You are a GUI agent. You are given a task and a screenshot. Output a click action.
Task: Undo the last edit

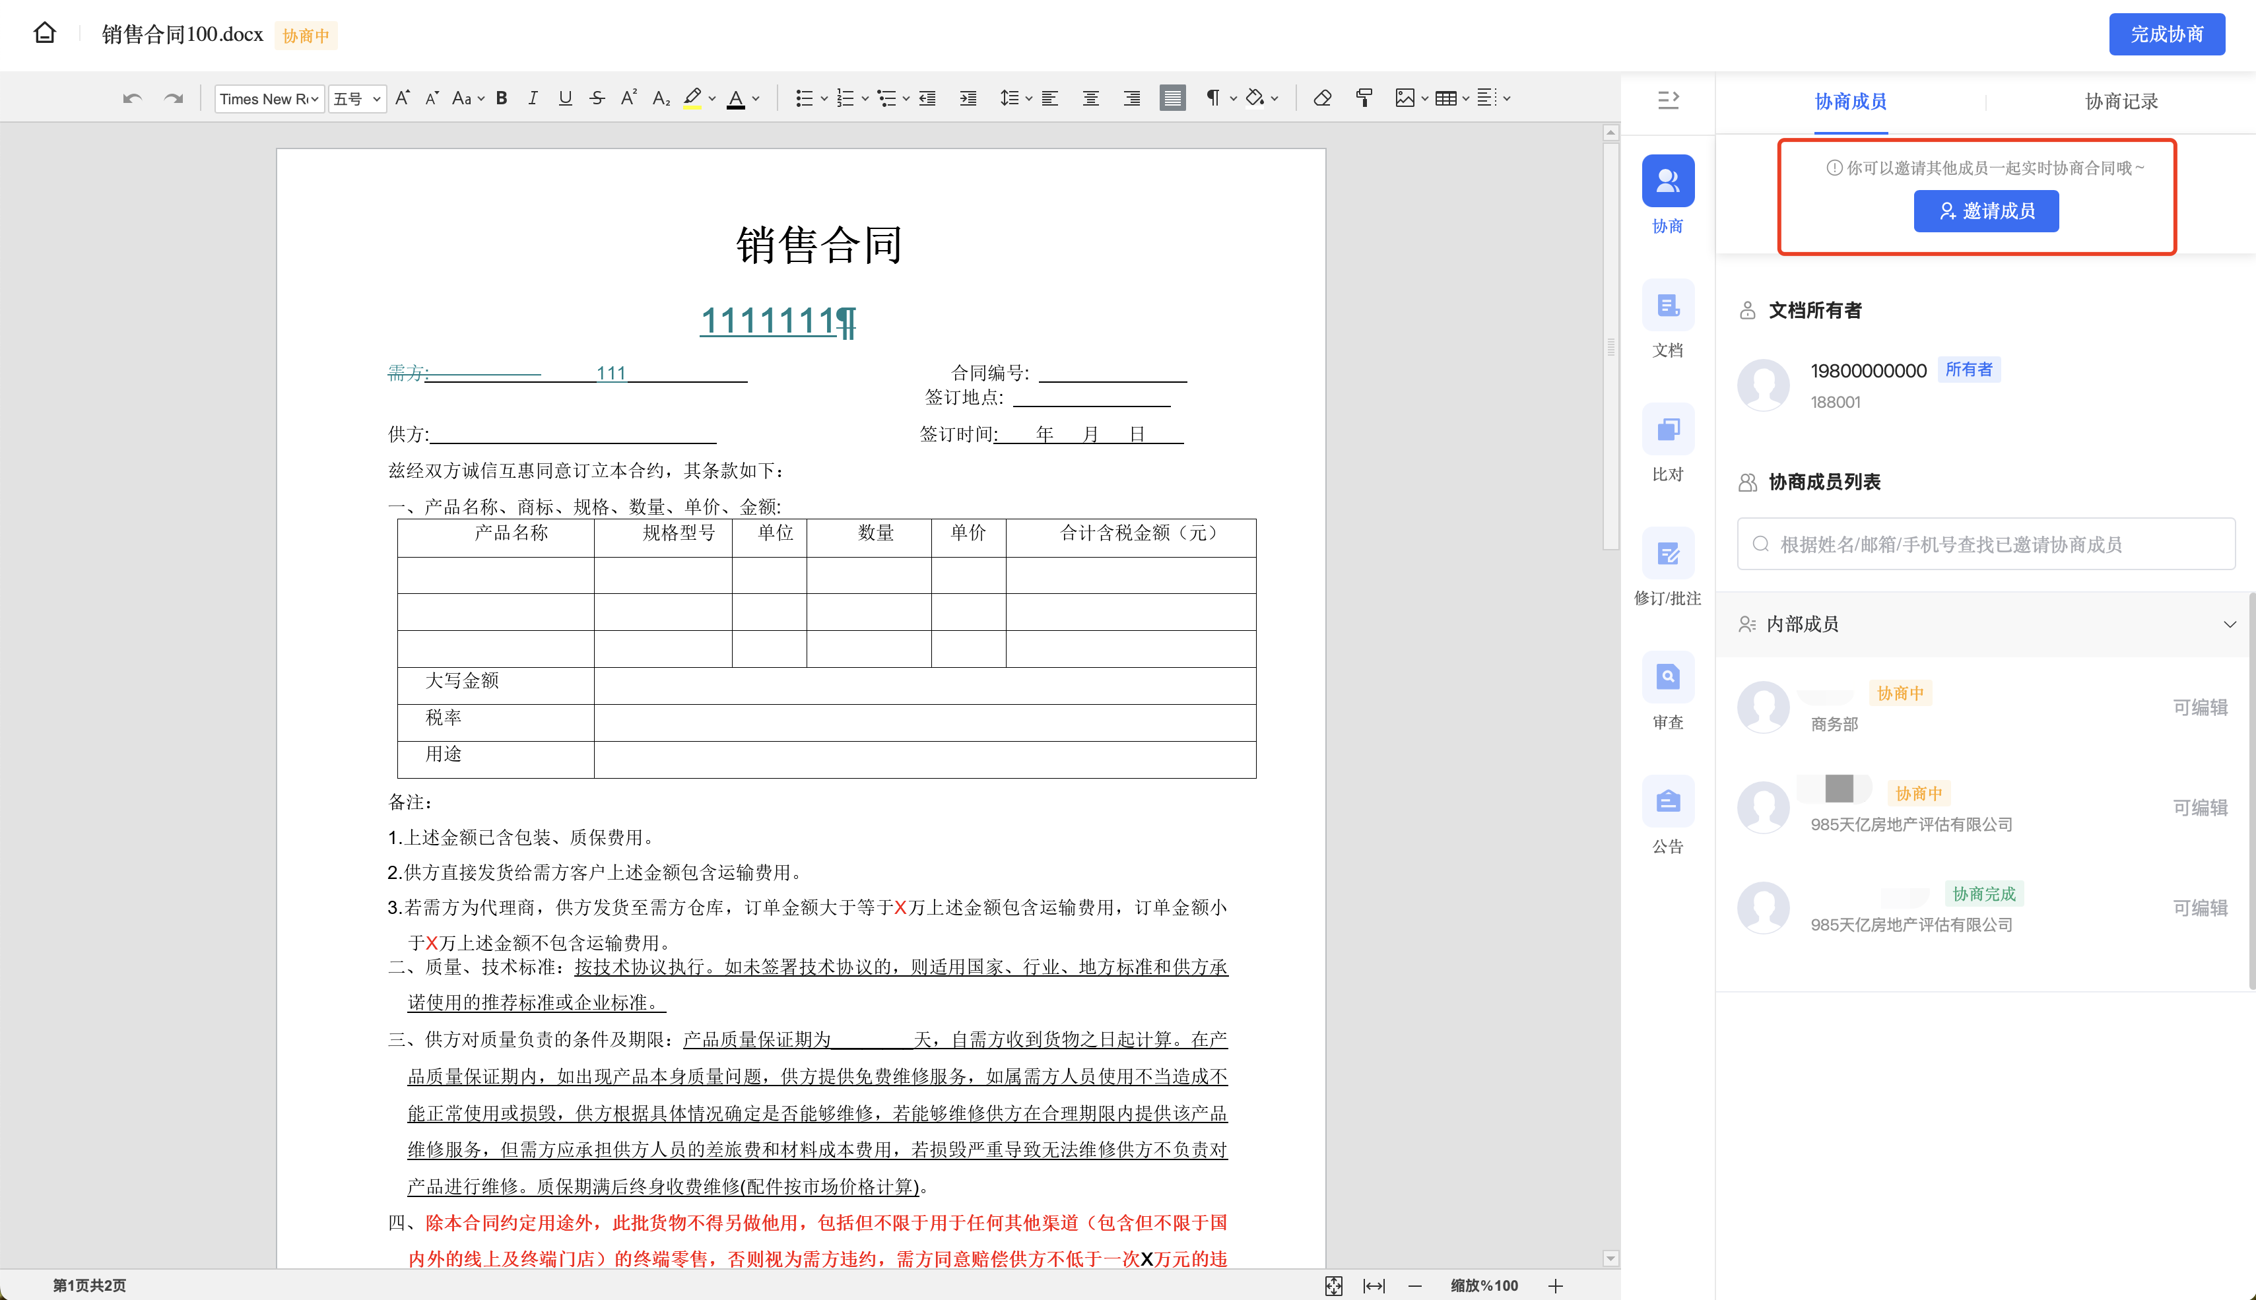pyautogui.click(x=132, y=98)
